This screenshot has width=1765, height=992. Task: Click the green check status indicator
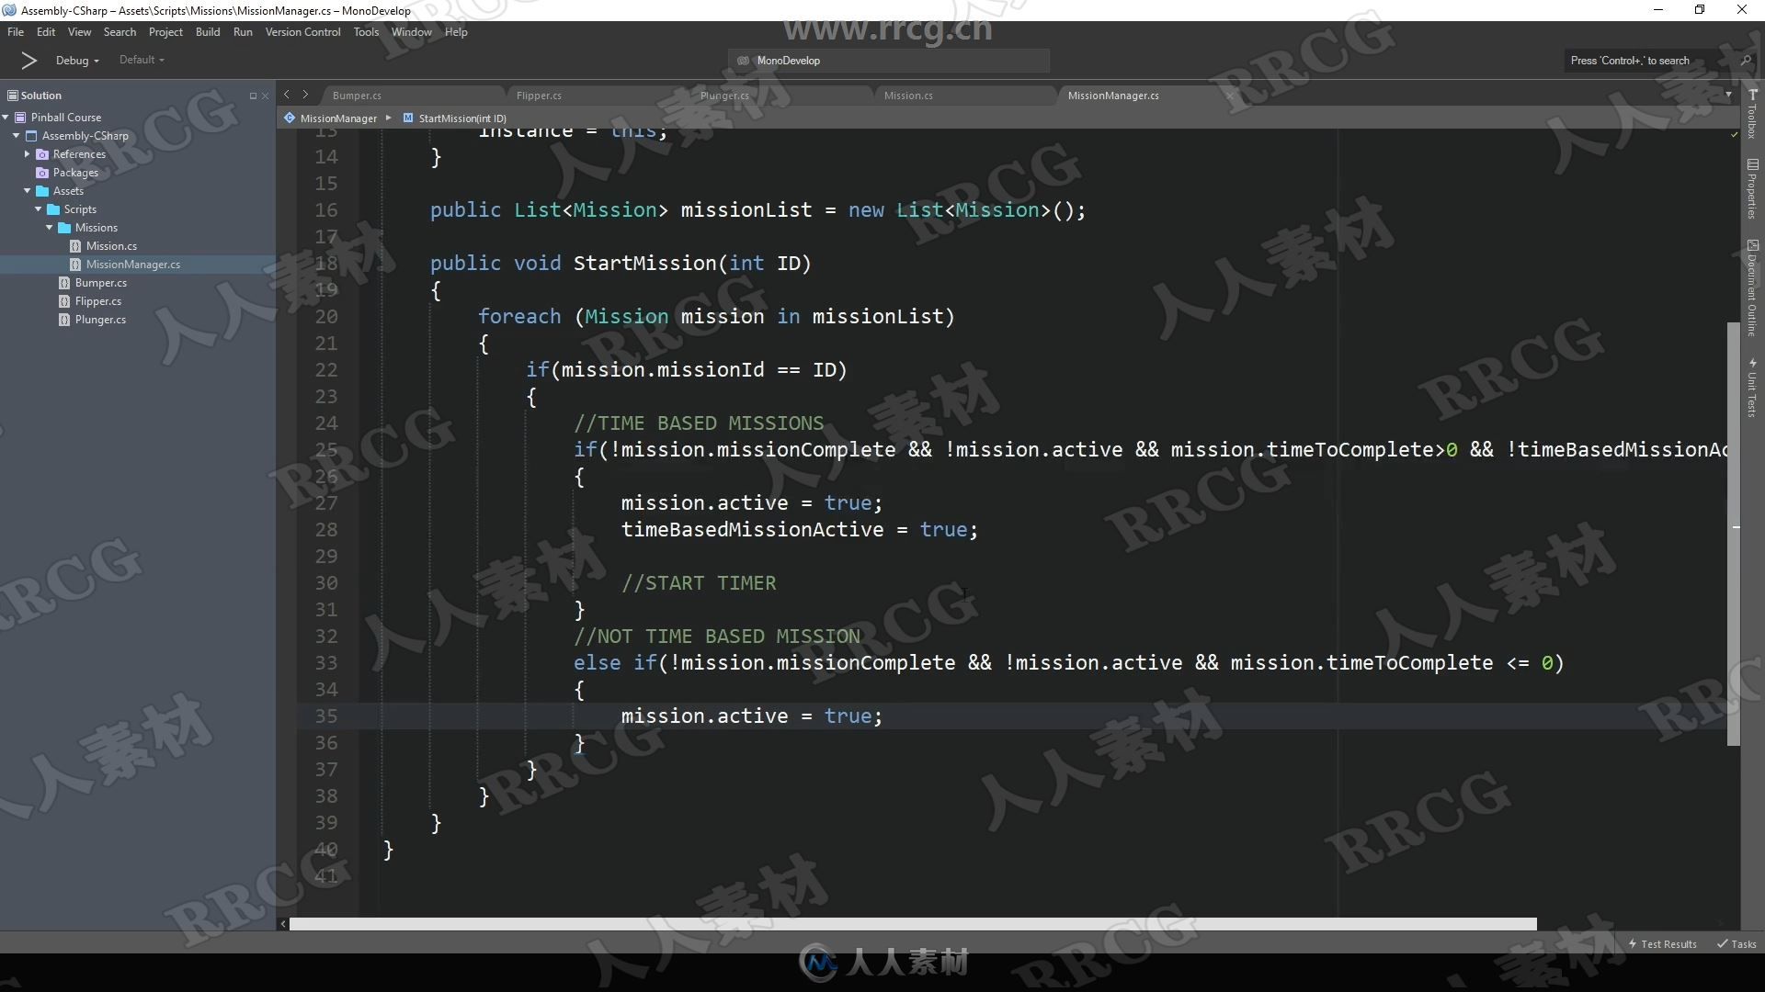(1734, 135)
